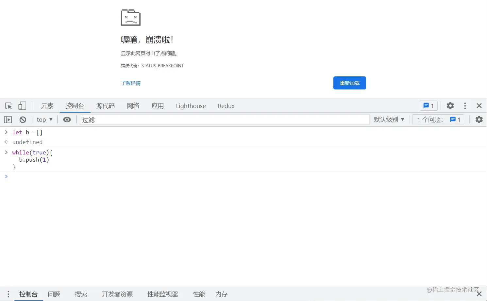The width and height of the screenshot is (487, 301).
Task: Create a live expression with eye icon
Action: [67, 120]
